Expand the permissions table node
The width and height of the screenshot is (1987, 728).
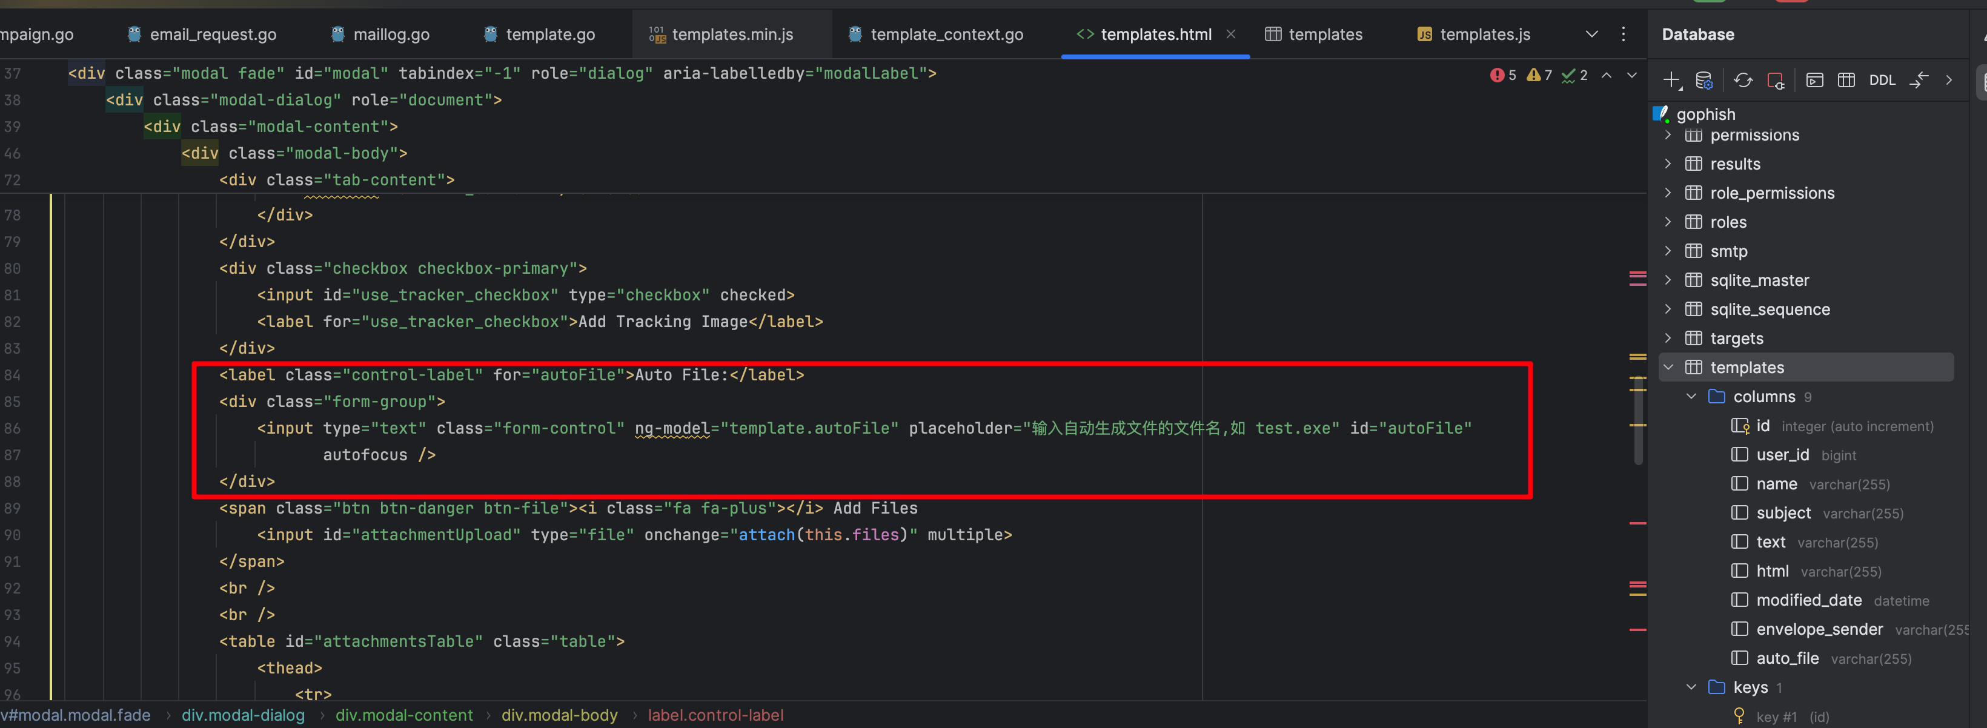point(1668,135)
